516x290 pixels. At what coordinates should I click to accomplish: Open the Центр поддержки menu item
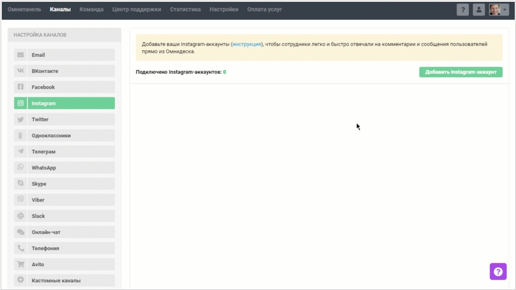coord(136,10)
